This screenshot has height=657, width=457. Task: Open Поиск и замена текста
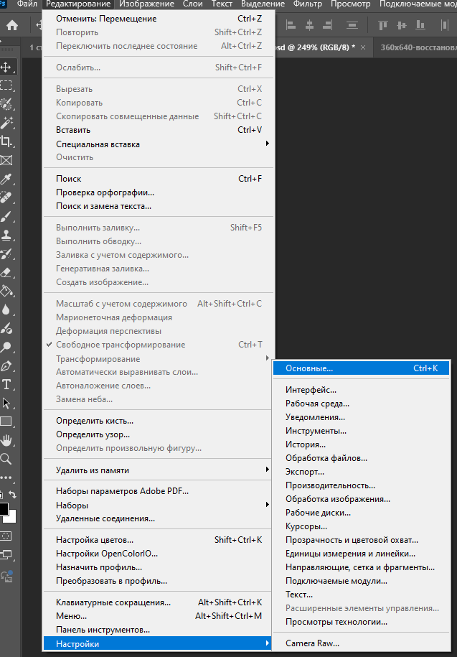159,206
